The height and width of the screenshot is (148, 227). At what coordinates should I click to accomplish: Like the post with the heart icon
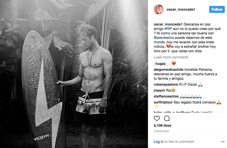157,118
